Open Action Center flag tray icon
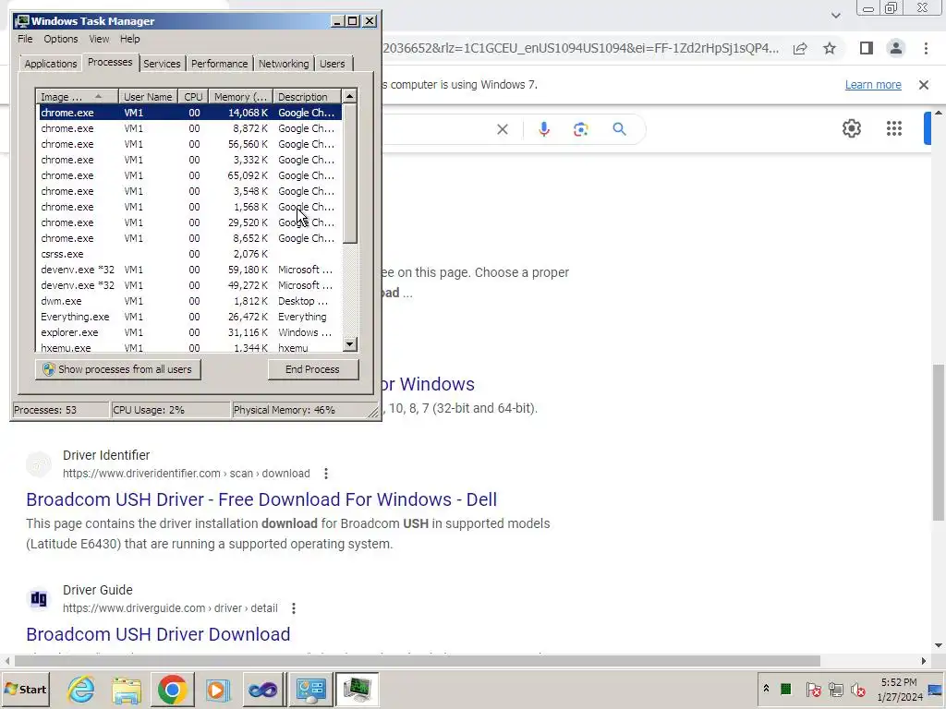This screenshot has width=946, height=709. [813, 689]
